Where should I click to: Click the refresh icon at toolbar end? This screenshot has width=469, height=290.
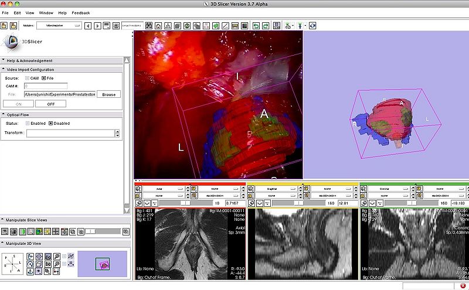[312, 26]
